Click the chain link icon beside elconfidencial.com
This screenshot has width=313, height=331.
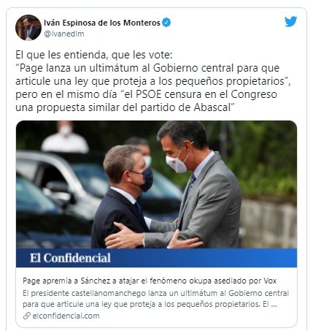(x=27, y=316)
